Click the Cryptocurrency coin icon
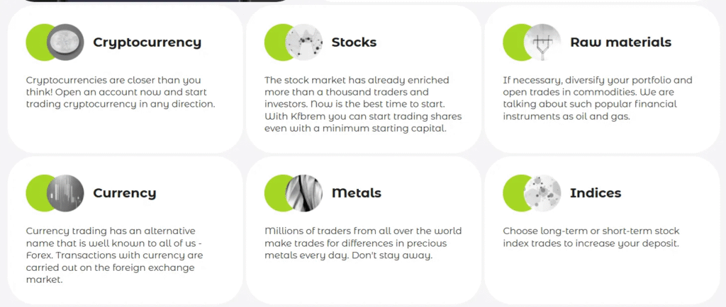 coord(65,42)
